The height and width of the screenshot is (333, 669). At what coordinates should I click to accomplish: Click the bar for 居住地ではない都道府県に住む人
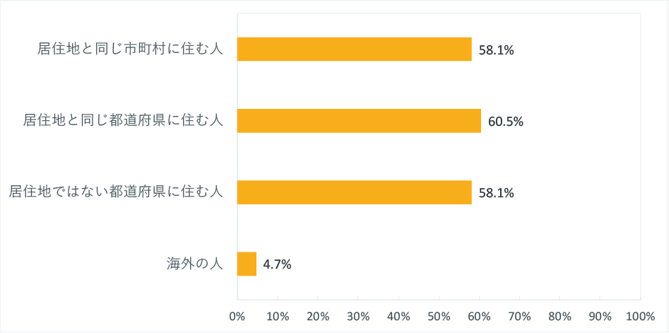coord(354,192)
